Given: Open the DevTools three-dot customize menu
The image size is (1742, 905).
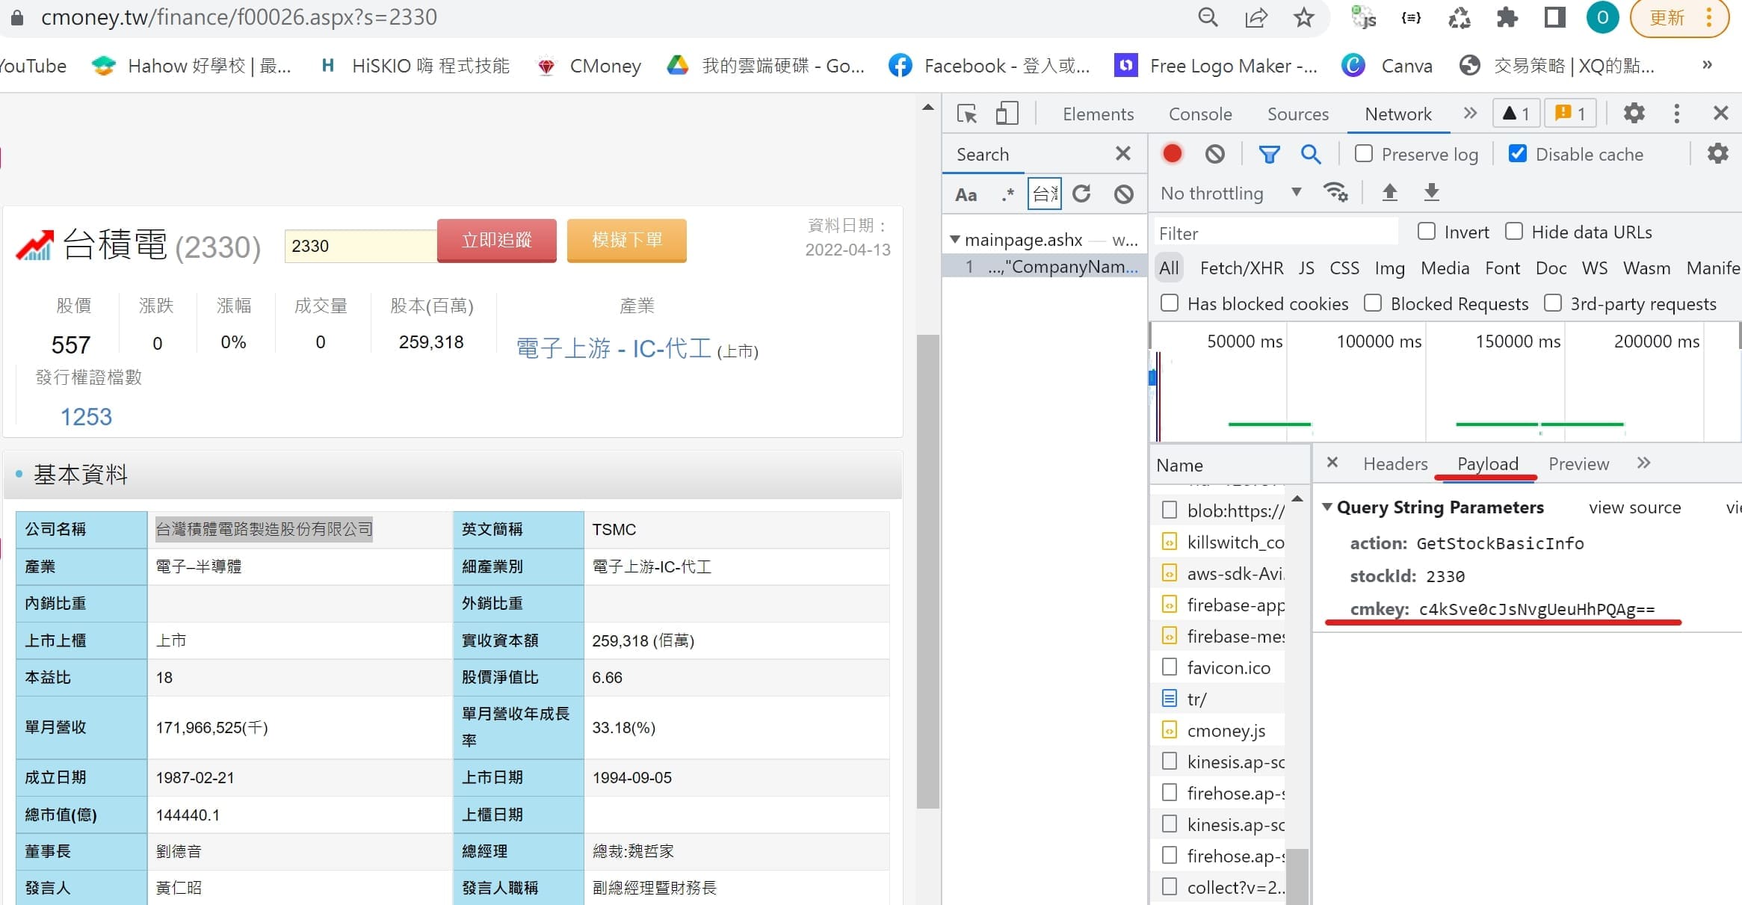Looking at the screenshot, I should click(x=1677, y=113).
